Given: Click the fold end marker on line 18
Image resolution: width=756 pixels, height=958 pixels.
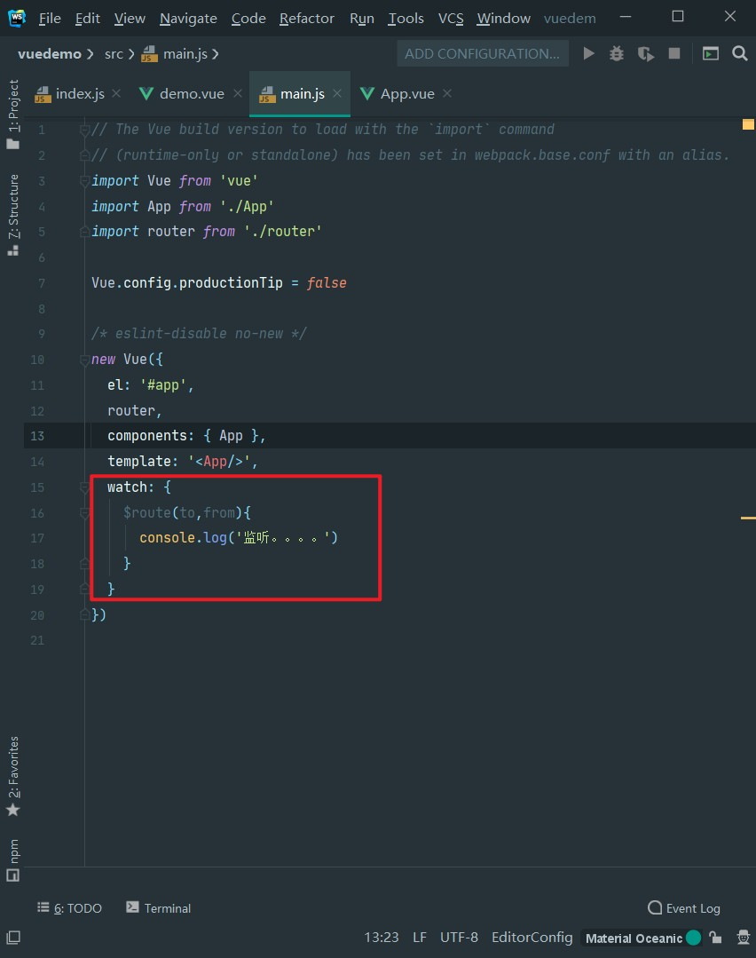Looking at the screenshot, I should click(x=85, y=563).
